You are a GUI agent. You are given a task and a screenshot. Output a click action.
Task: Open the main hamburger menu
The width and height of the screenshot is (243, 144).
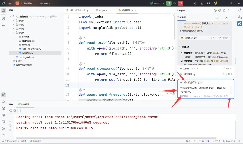tap(10, 3)
